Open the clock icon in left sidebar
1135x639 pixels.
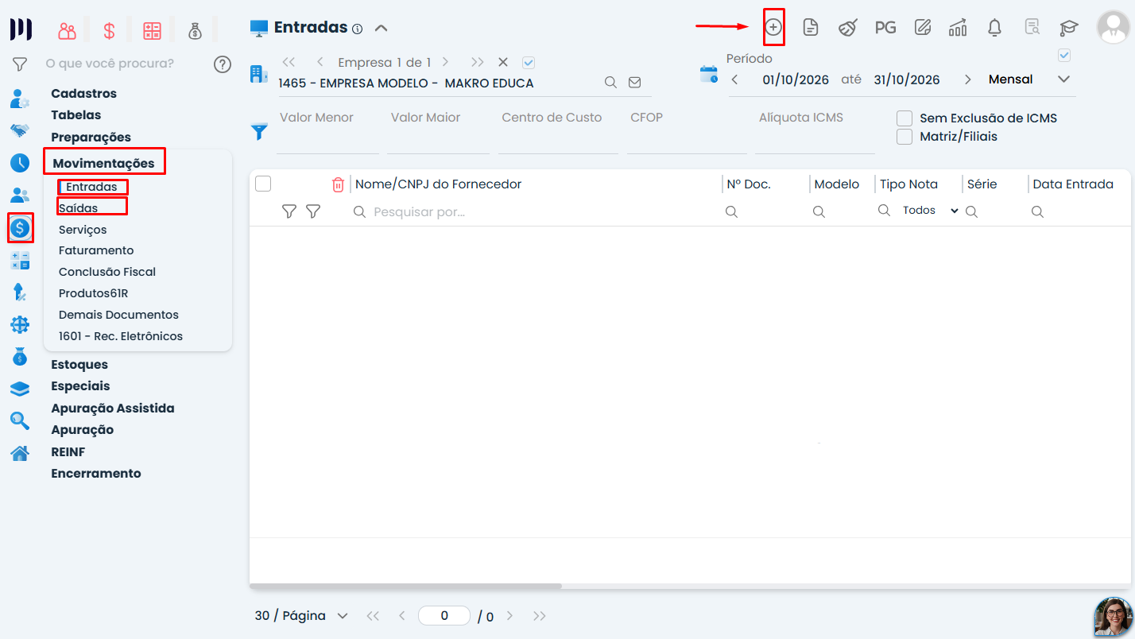[20, 163]
